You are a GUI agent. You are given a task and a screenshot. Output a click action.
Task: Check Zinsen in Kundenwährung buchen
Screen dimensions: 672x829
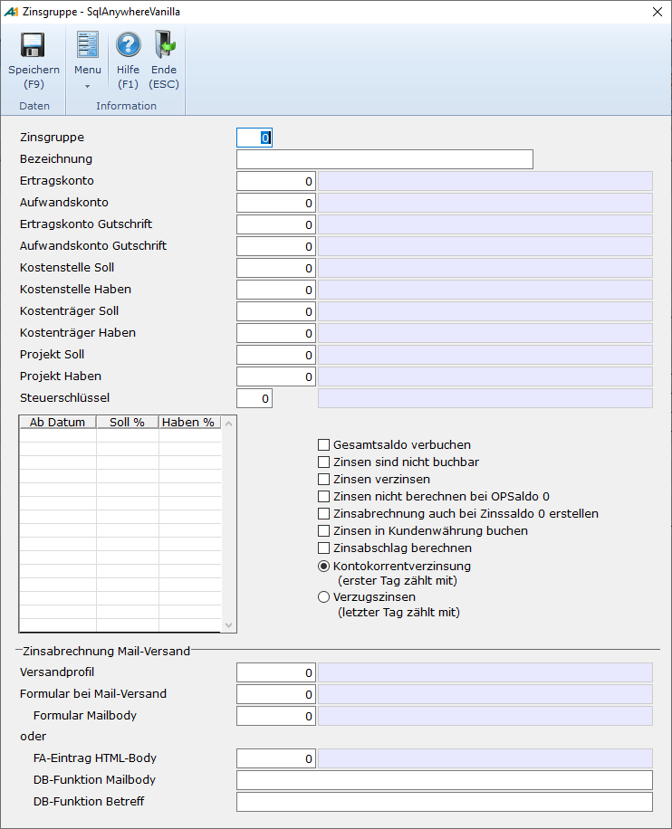tap(324, 531)
